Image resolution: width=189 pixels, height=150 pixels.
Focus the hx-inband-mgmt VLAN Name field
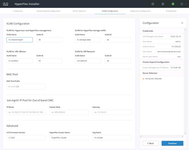tap(19, 40)
